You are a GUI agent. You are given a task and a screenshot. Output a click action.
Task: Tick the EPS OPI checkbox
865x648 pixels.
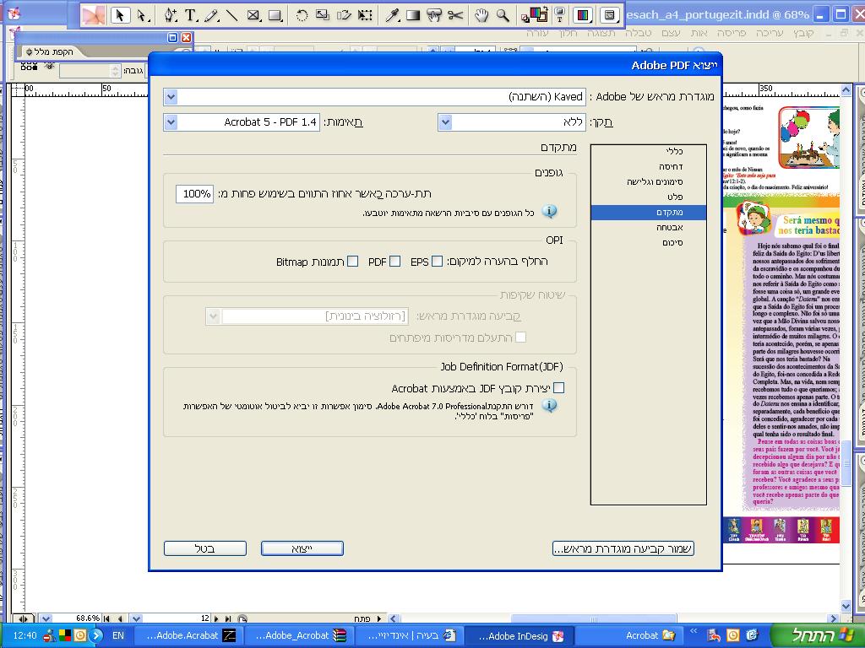pos(437,262)
